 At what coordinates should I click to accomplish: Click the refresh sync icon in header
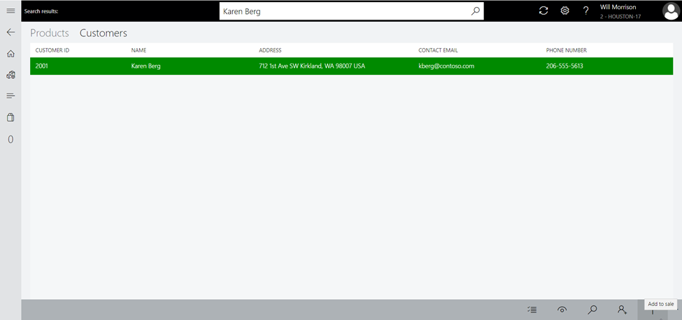click(x=544, y=10)
